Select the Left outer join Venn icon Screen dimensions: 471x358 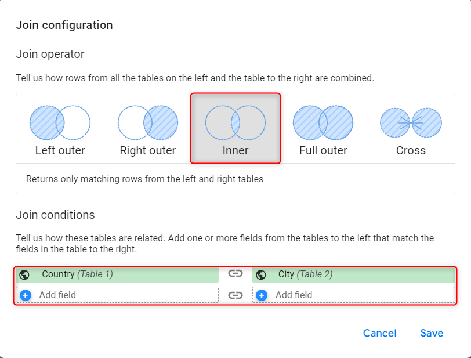coord(60,123)
